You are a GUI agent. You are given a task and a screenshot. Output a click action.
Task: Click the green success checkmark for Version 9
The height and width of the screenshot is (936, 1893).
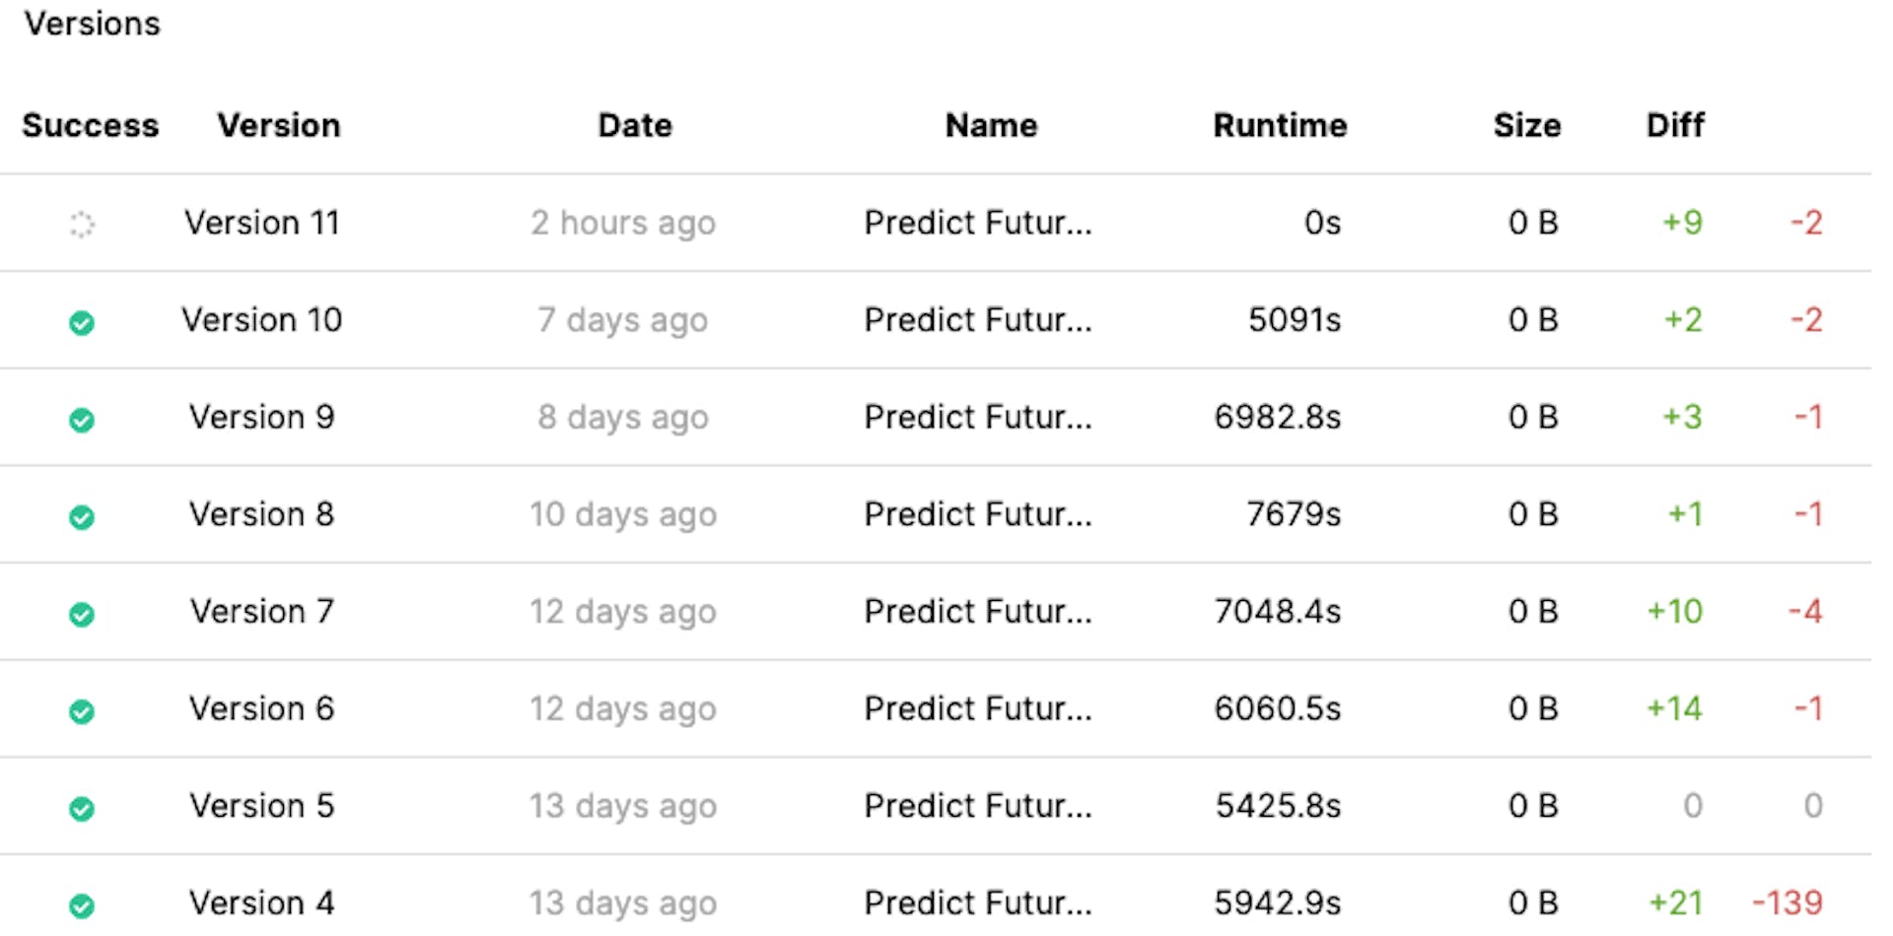coord(82,420)
